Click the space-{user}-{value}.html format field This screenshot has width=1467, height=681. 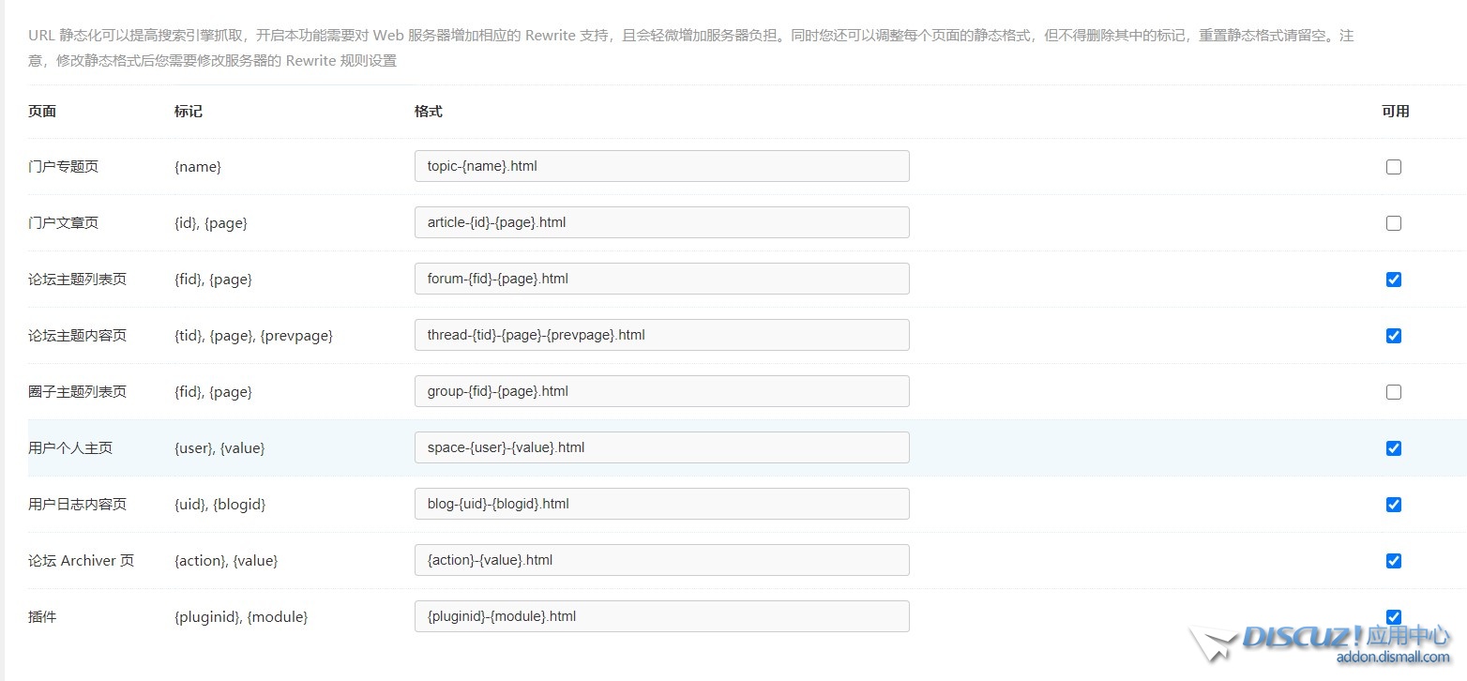(x=661, y=447)
